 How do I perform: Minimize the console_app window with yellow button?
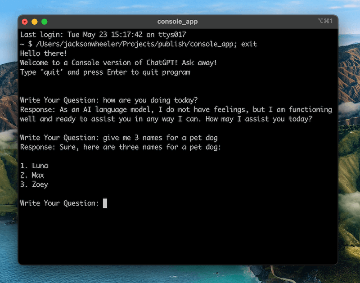(x=35, y=22)
